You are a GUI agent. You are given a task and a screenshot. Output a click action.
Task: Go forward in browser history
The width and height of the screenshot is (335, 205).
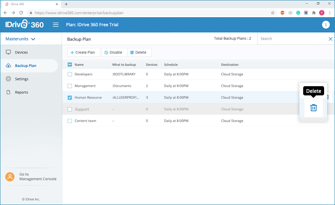pos(13,13)
